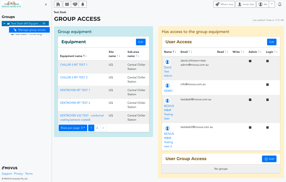Open the Test Dash group menu icon
286x182 pixels.
(x=44, y=23)
